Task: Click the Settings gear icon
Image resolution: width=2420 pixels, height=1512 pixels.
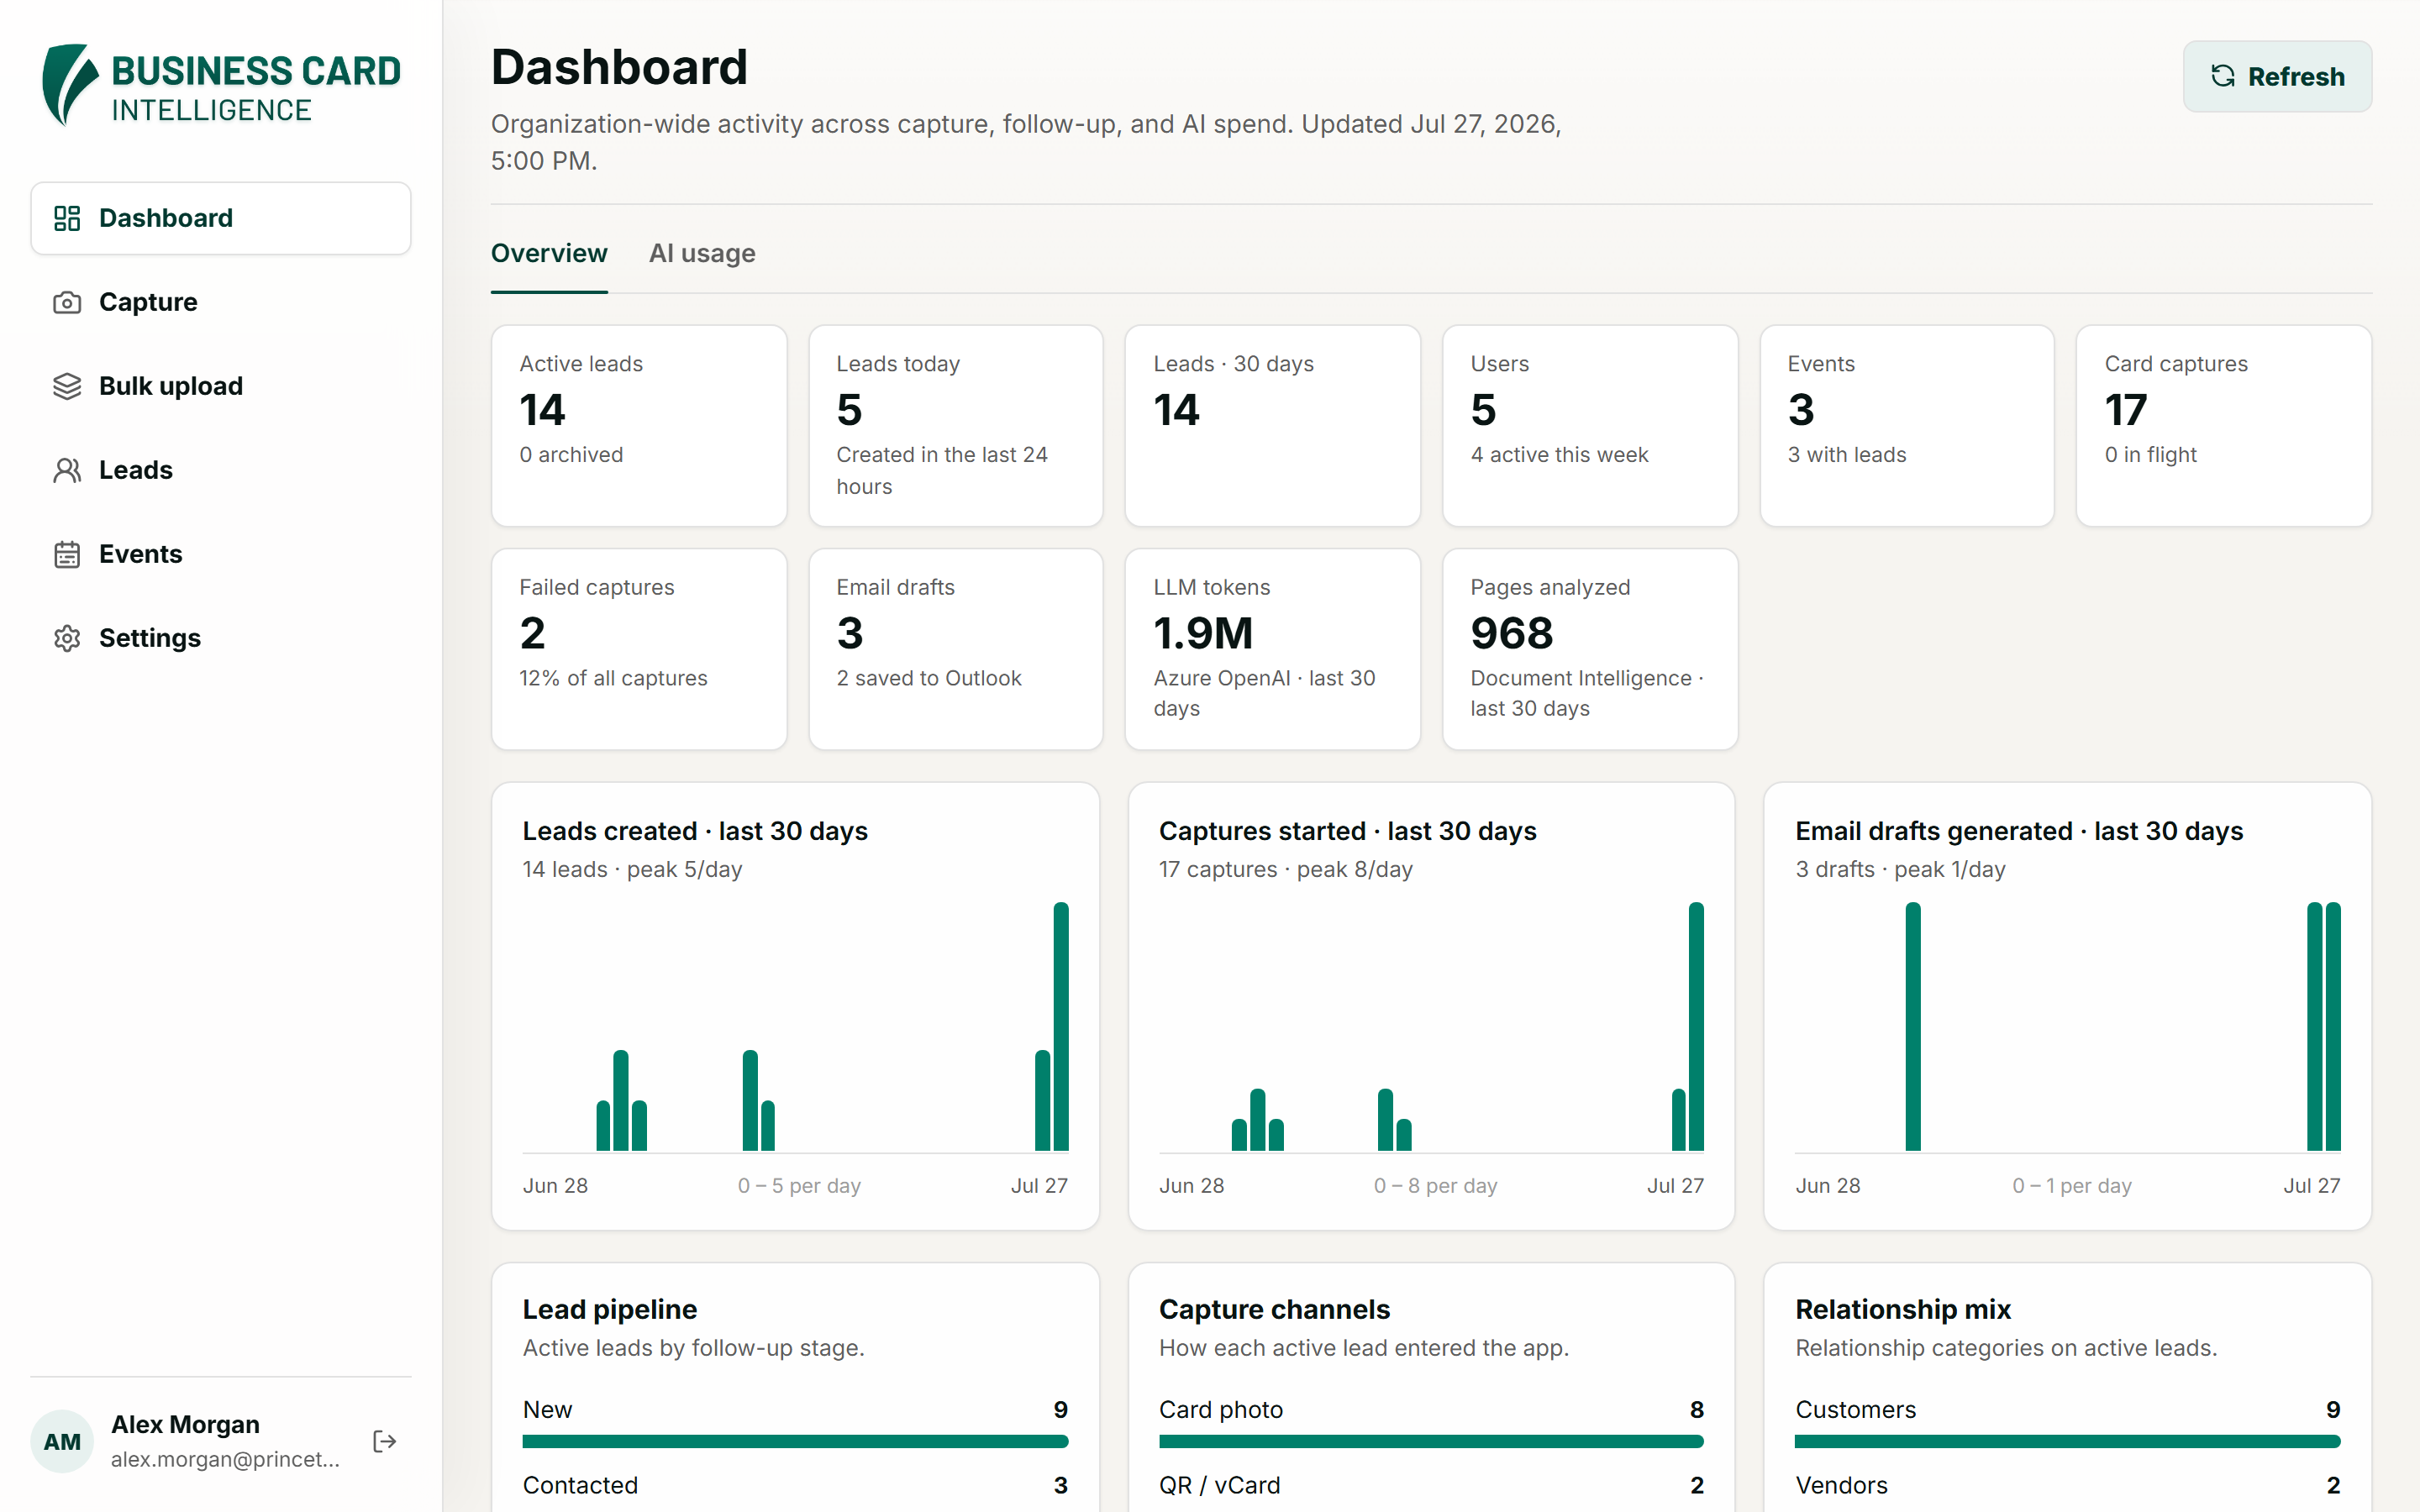Action: pyautogui.click(x=67, y=638)
